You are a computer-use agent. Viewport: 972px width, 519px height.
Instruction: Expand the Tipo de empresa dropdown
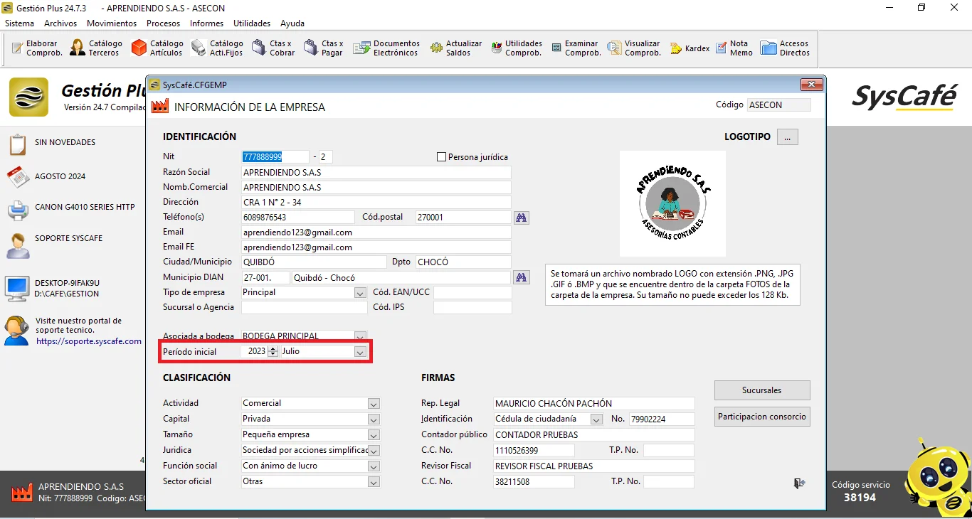coord(360,293)
